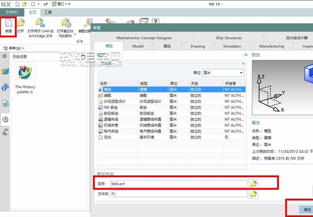Open resource bar gear settings icon
Viewport: 313px width, 217px height.
tap(4, 56)
